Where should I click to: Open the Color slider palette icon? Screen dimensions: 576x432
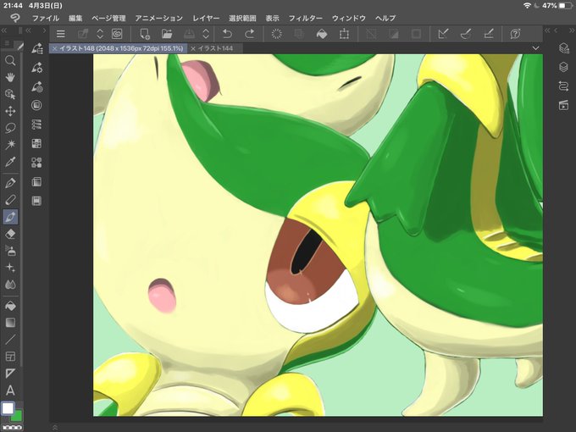tap(36, 125)
